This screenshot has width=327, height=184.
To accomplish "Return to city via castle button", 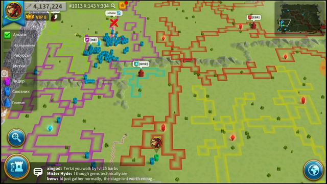I will [x=17, y=167].
